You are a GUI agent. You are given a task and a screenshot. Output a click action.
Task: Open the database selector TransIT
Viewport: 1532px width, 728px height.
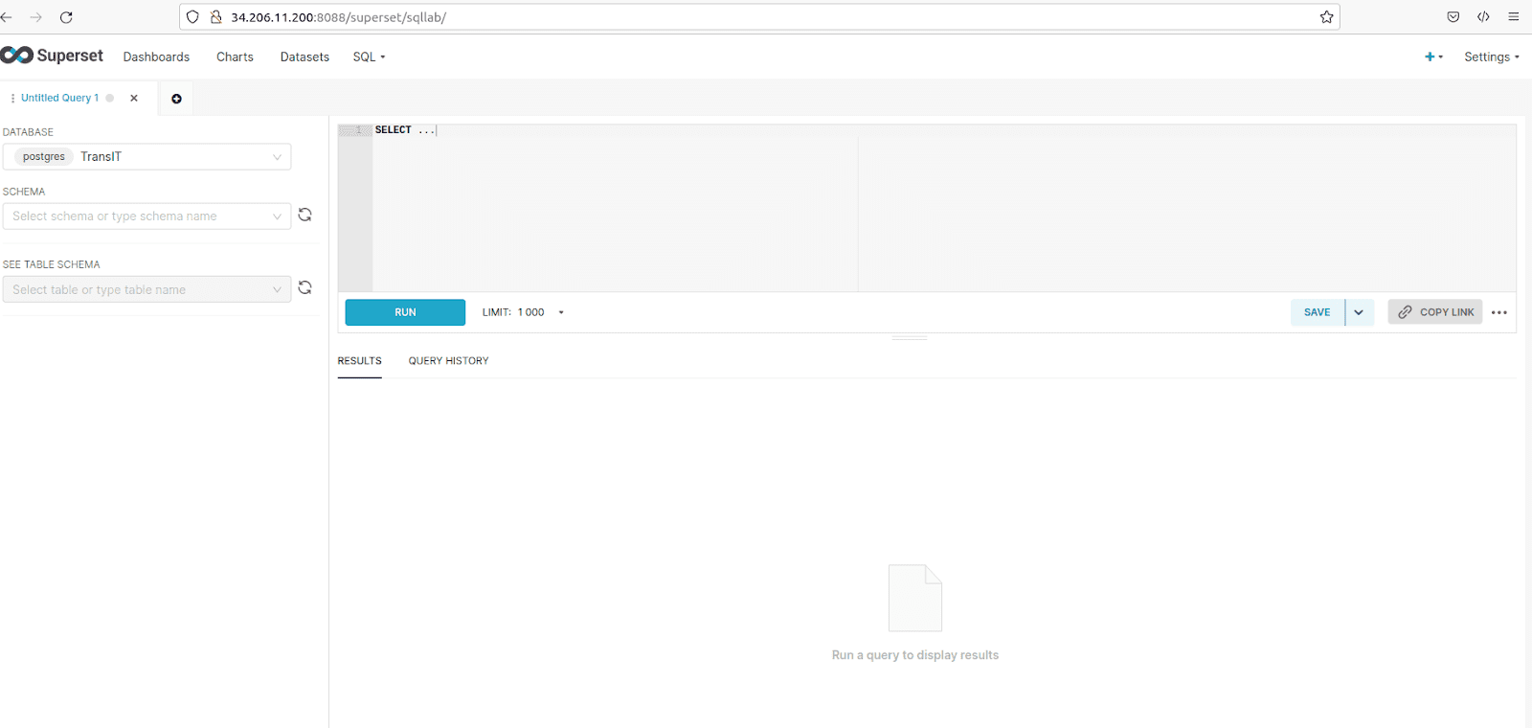[x=146, y=156]
